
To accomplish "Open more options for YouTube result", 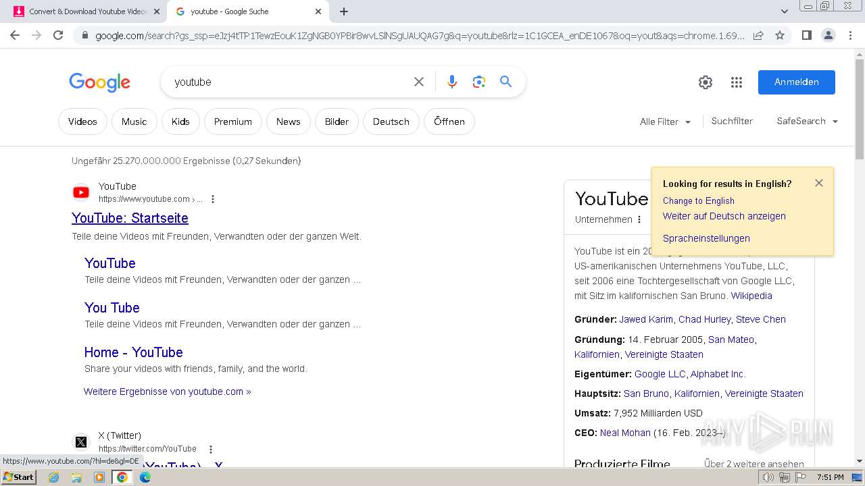I will (x=213, y=199).
